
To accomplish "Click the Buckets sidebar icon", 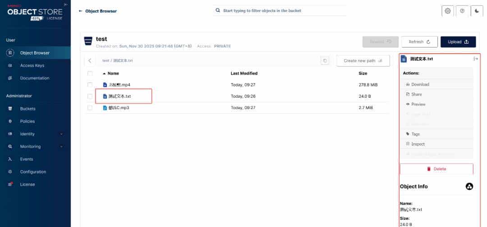I will [x=10, y=109].
